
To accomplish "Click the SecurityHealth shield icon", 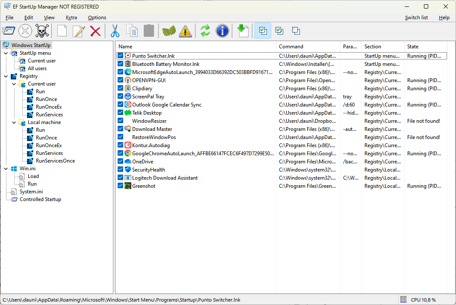I will (127, 169).
